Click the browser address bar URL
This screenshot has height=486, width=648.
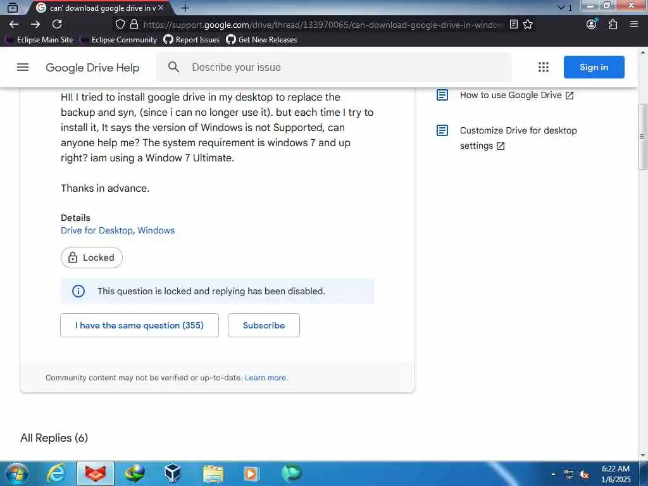[323, 25]
